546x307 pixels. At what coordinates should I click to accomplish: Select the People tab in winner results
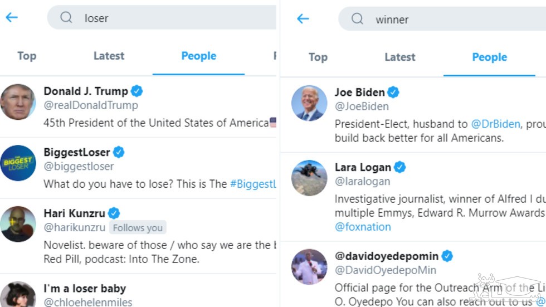[489, 57]
